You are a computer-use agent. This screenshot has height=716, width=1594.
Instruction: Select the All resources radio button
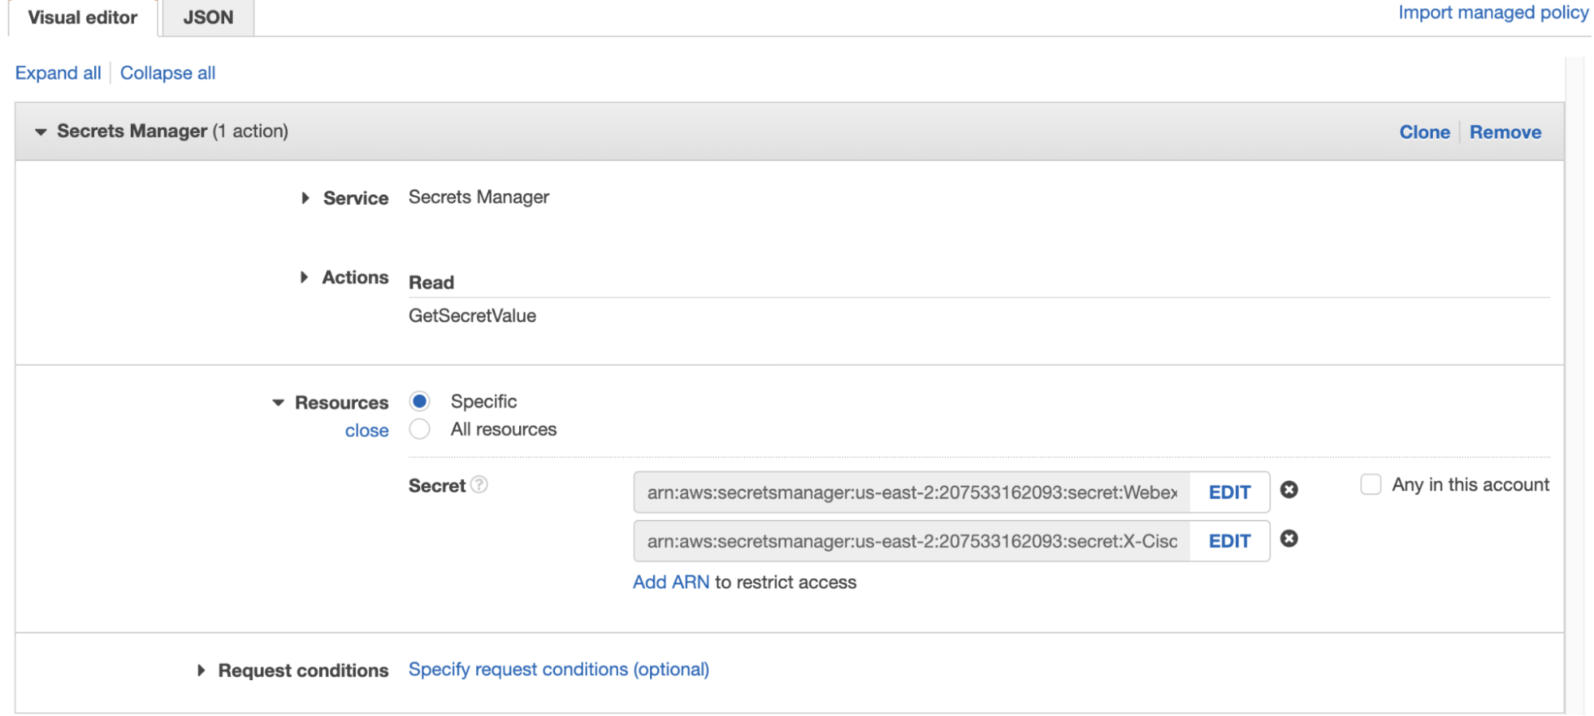[419, 429]
